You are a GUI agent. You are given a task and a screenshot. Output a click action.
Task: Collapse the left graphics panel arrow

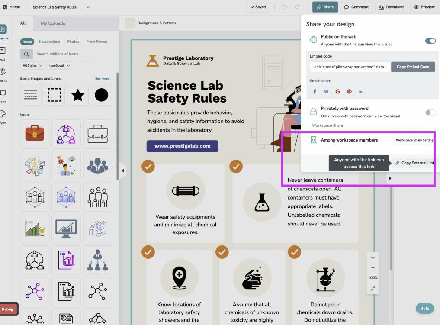pos(122,171)
